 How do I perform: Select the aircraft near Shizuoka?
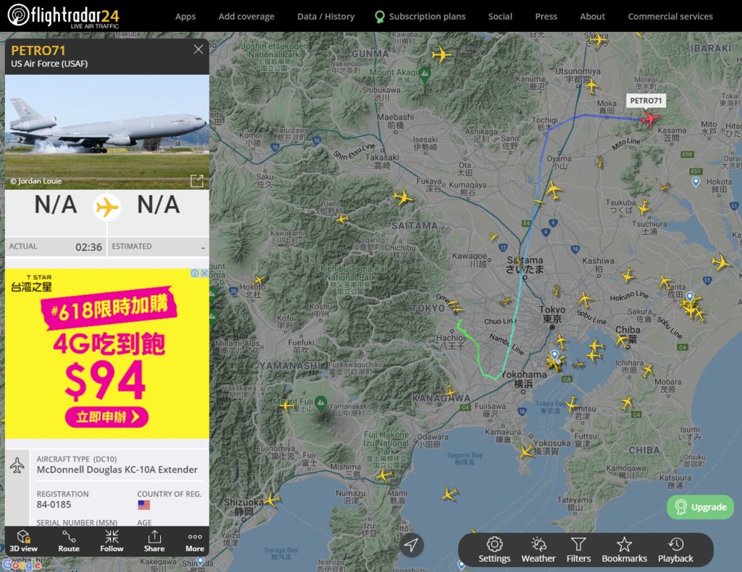click(272, 500)
